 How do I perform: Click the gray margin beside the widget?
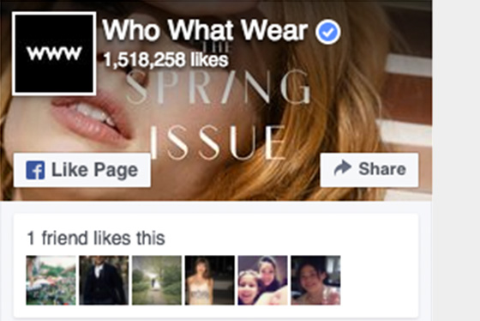456,160
